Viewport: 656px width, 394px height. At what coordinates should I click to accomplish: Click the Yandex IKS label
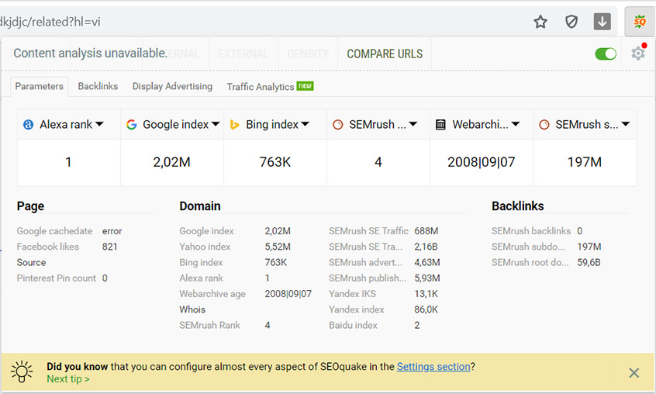[352, 294]
